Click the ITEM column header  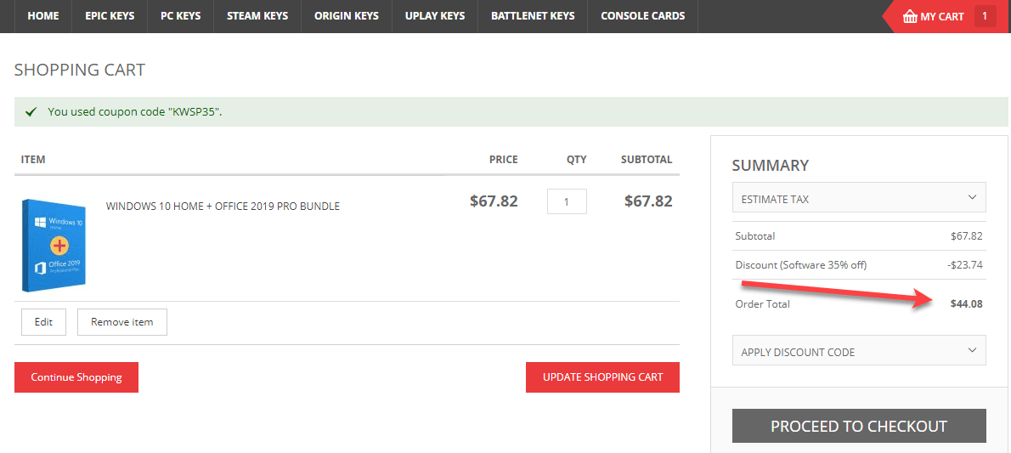coord(33,160)
